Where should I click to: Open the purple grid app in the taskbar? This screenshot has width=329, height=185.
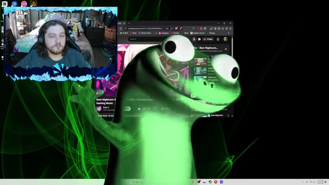tap(221, 182)
